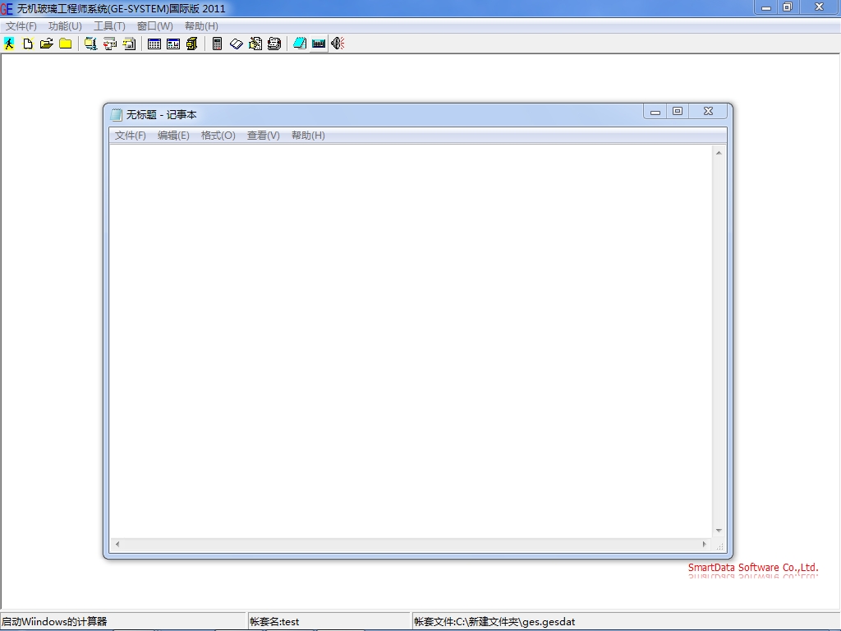The image size is (841, 631).
Task: Open the book toolbar icon
Action: [237, 44]
